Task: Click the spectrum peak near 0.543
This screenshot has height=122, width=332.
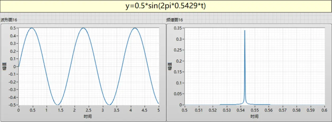Action: click(x=245, y=31)
